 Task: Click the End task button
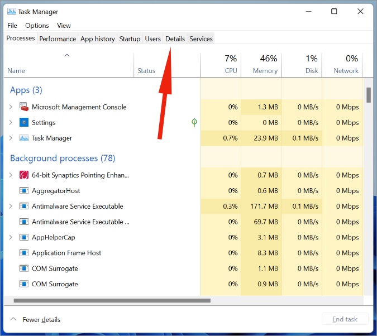click(x=345, y=319)
